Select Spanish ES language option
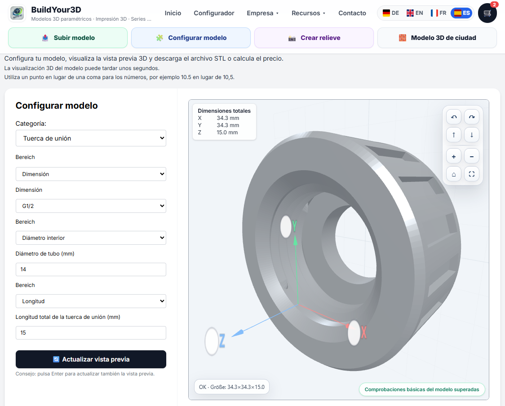The width and height of the screenshot is (505, 406). [x=461, y=13]
